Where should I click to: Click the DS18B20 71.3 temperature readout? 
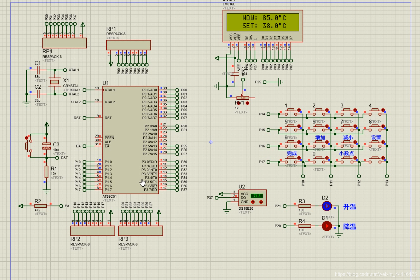257,196
